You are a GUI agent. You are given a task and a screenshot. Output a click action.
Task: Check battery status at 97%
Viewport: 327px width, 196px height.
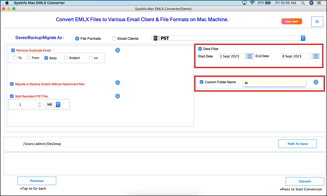point(264,3)
